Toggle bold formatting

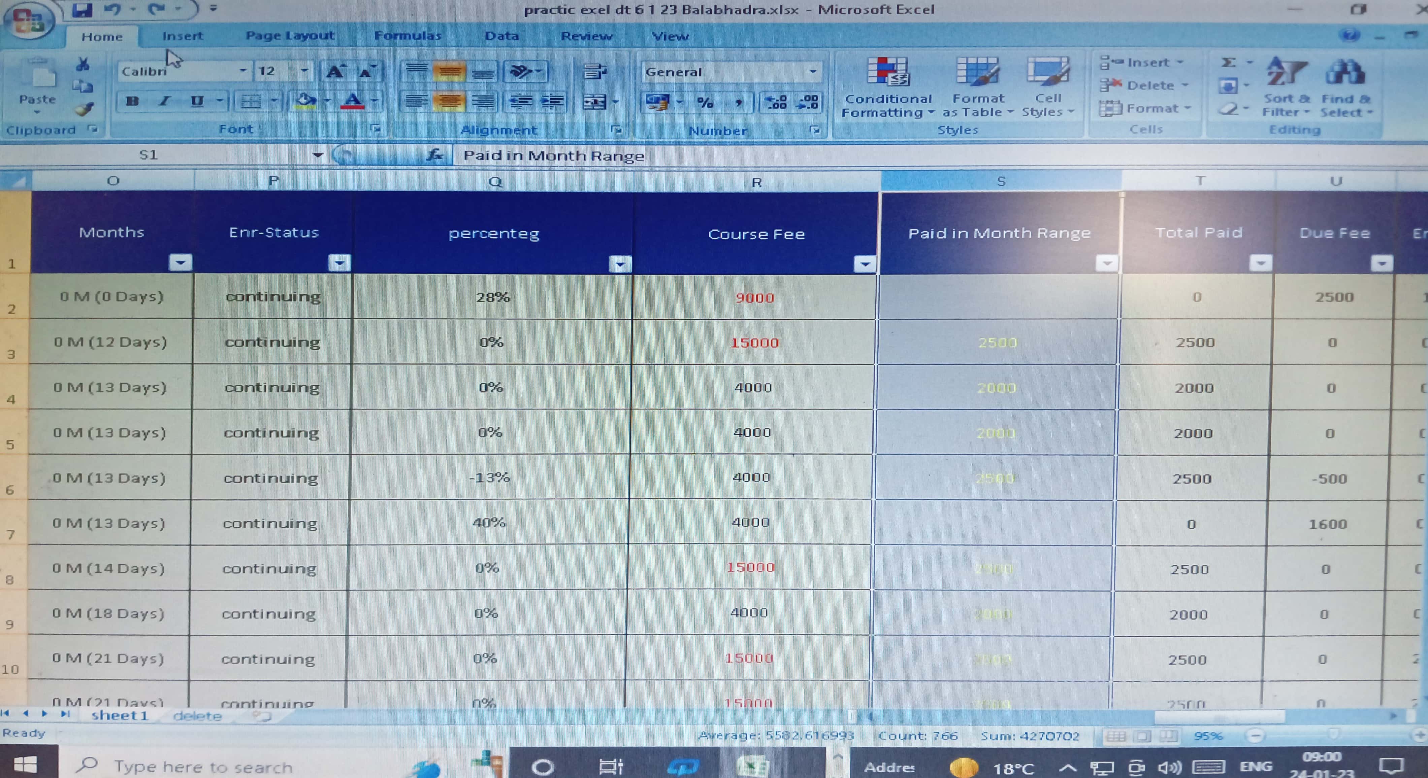point(132,101)
